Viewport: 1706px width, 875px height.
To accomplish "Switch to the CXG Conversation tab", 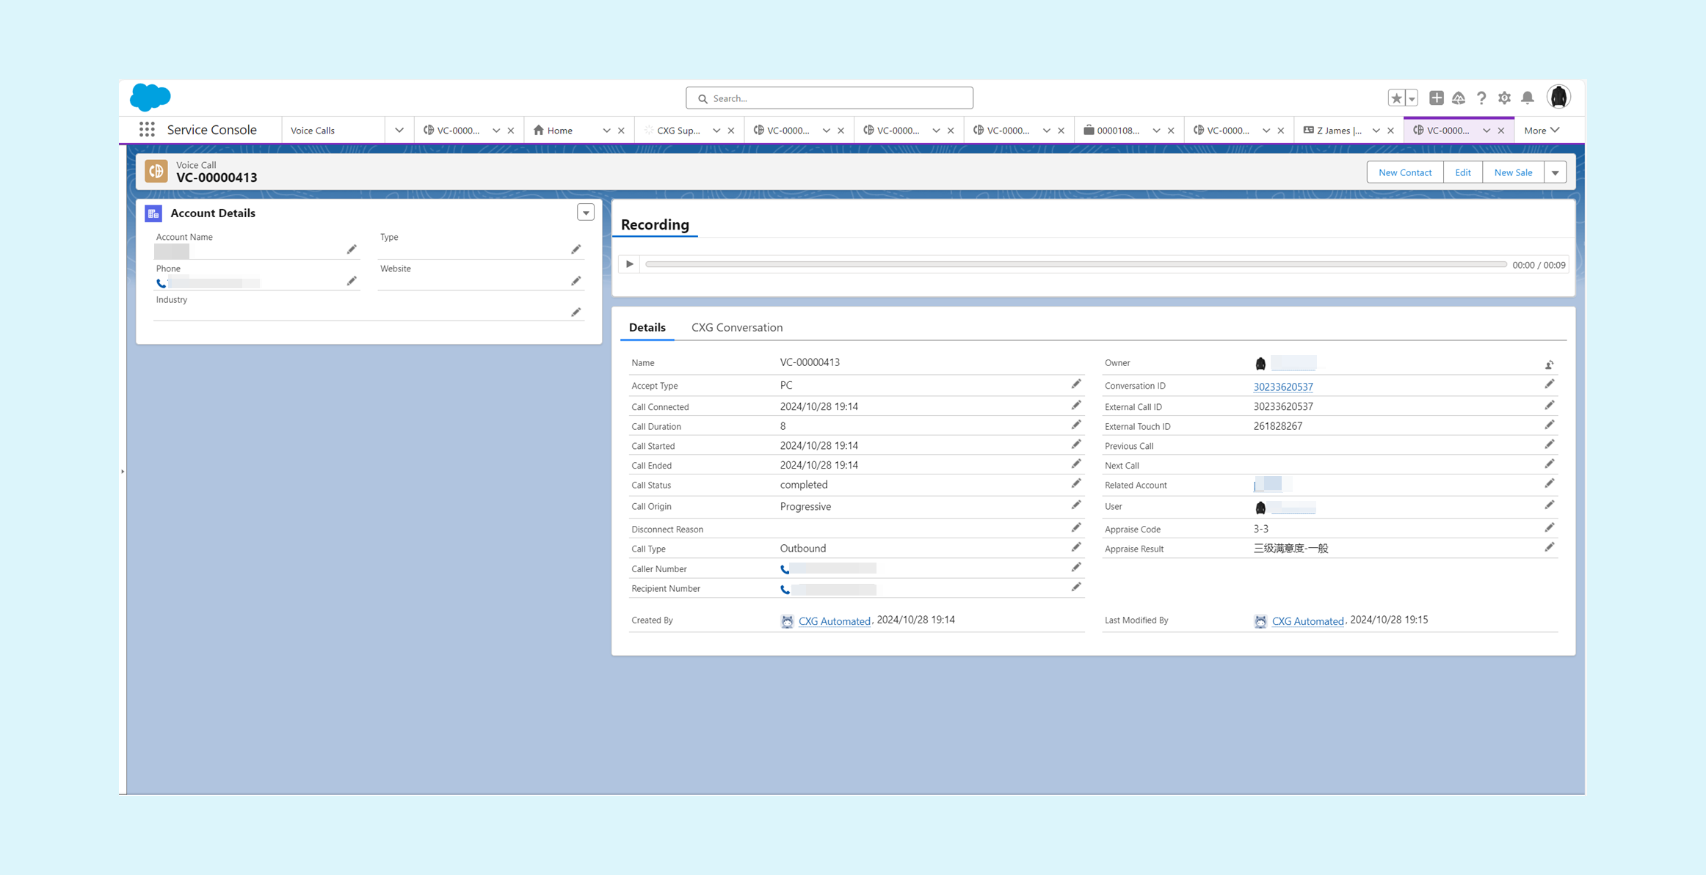I will tap(736, 327).
